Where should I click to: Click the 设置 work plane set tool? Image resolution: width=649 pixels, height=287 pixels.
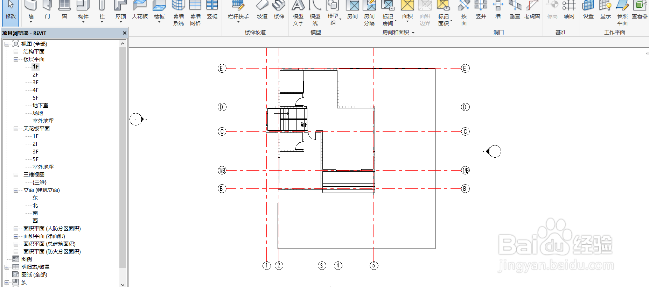588,10
